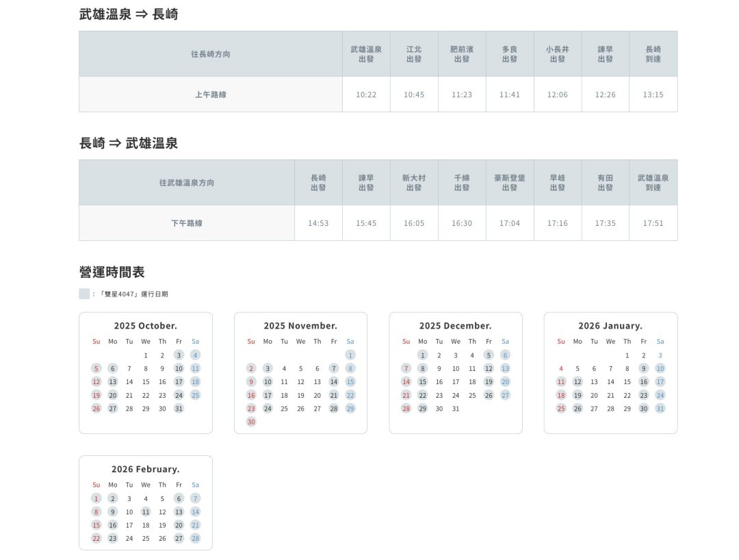Select the 上午路線 row label
The width and height of the screenshot is (739, 560).
click(x=211, y=94)
